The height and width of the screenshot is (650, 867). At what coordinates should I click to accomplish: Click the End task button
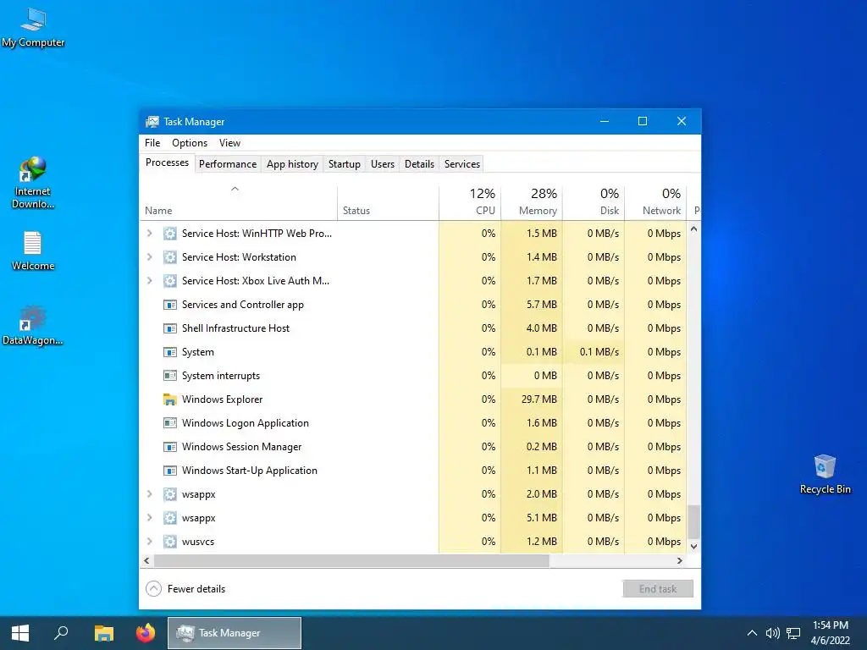tap(657, 589)
